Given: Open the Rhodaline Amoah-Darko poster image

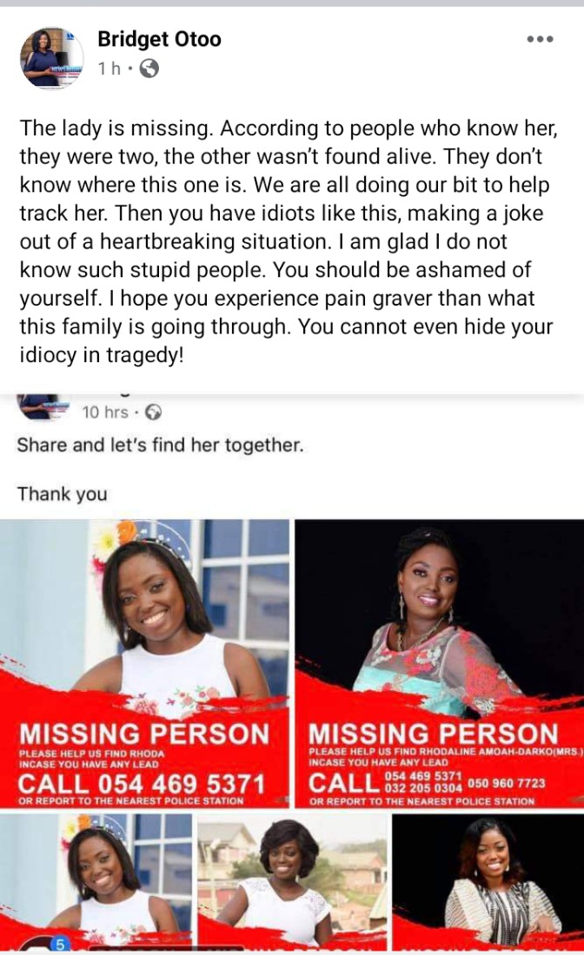Looking at the screenshot, I should tap(440, 664).
